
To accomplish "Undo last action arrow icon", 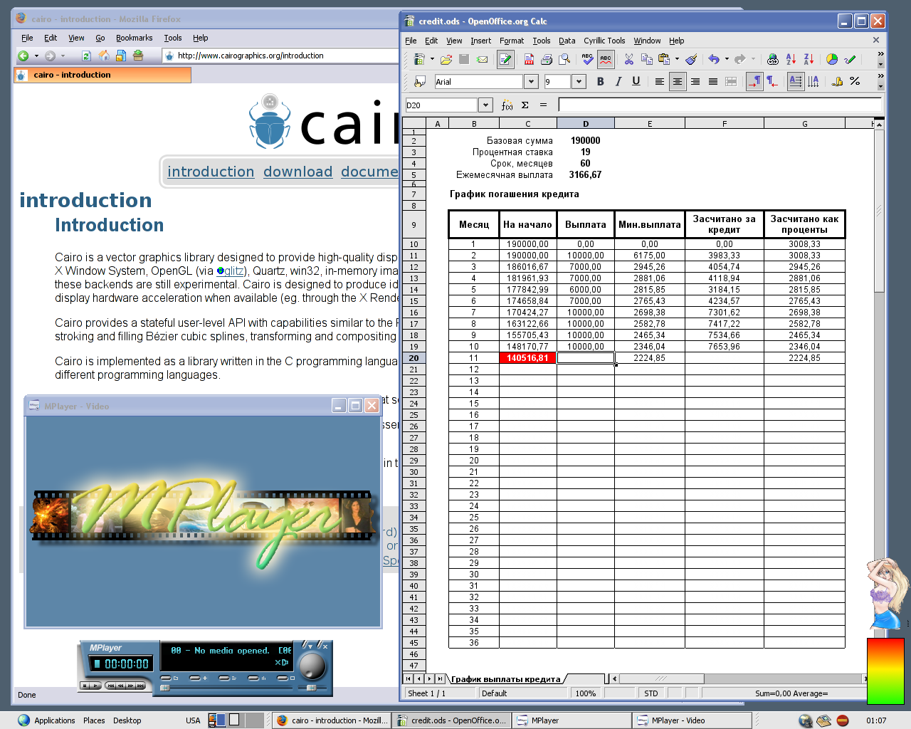I will [714, 60].
